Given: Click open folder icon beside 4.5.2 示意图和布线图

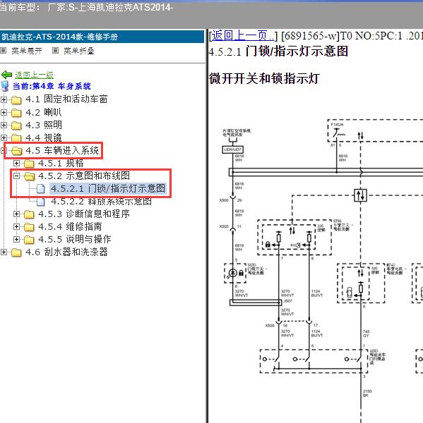Looking at the screenshot, I should coord(30,176).
